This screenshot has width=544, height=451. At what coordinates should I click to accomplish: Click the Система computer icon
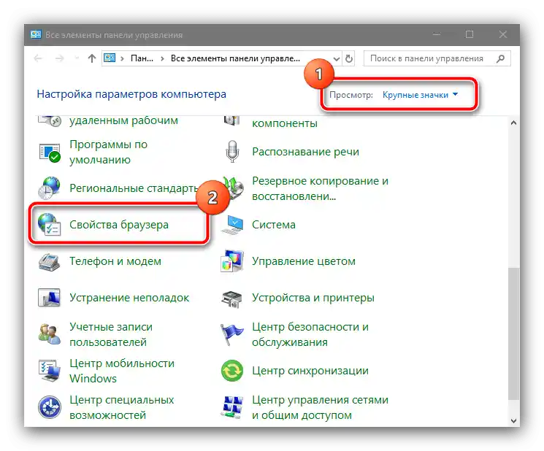pyautogui.click(x=232, y=225)
